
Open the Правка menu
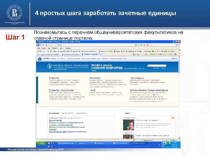(x=44, y=48)
